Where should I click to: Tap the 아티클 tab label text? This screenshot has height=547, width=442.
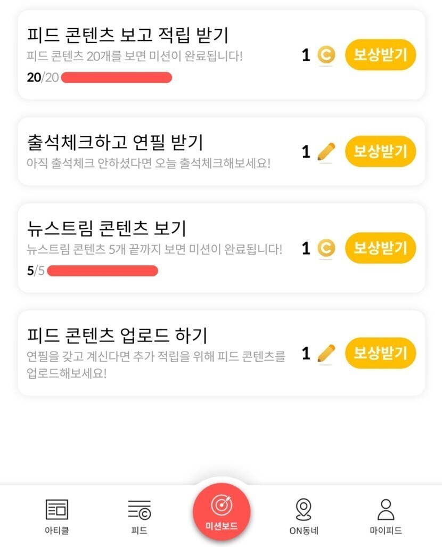pyautogui.click(x=56, y=530)
